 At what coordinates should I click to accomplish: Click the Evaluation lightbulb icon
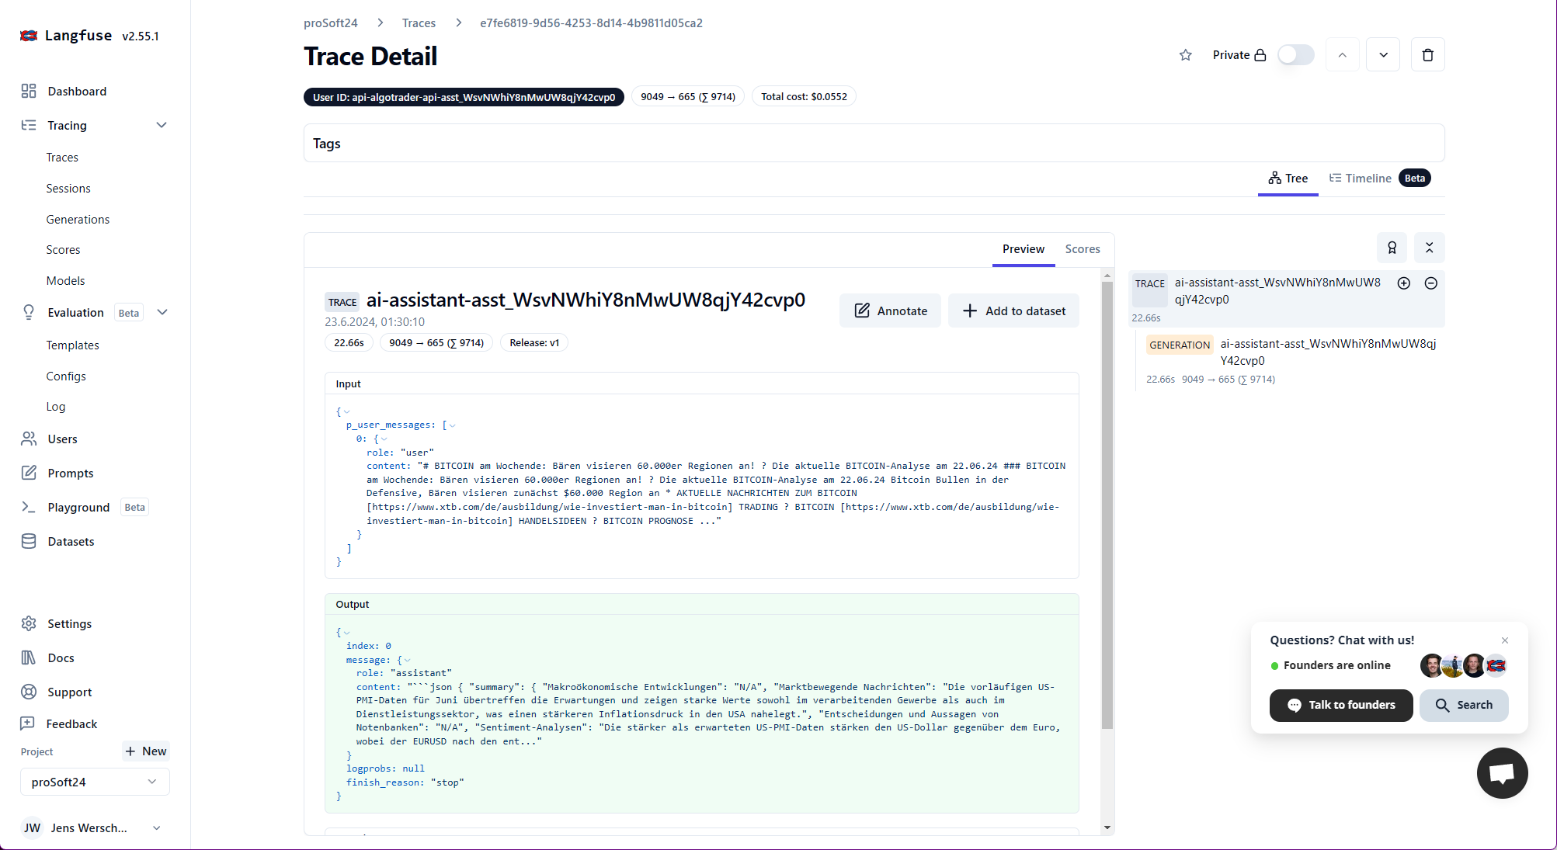[x=29, y=312]
